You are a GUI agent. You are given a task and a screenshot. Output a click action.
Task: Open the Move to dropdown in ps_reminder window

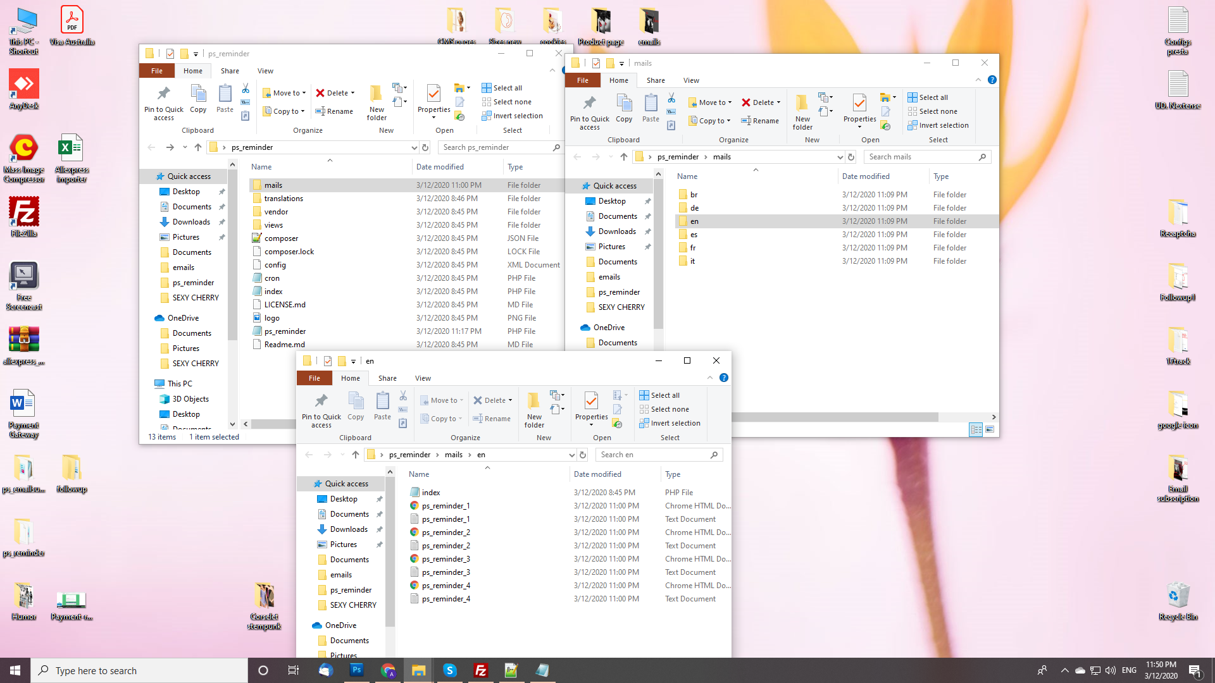pyautogui.click(x=284, y=93)
